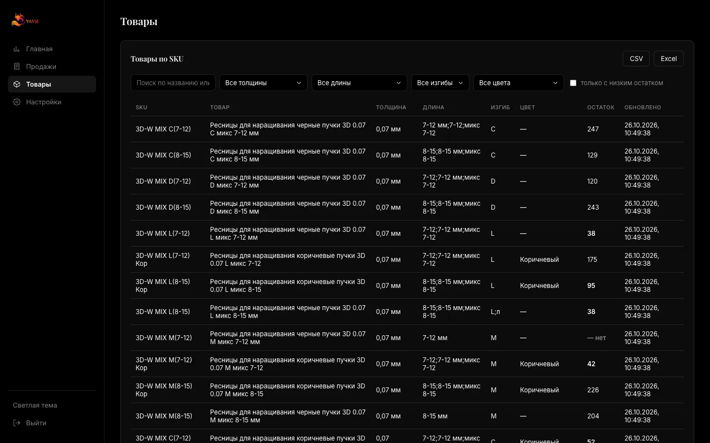Click the logout arrow icon beside Выйти
The image size is (710, 443).
[x=17, y=423]
